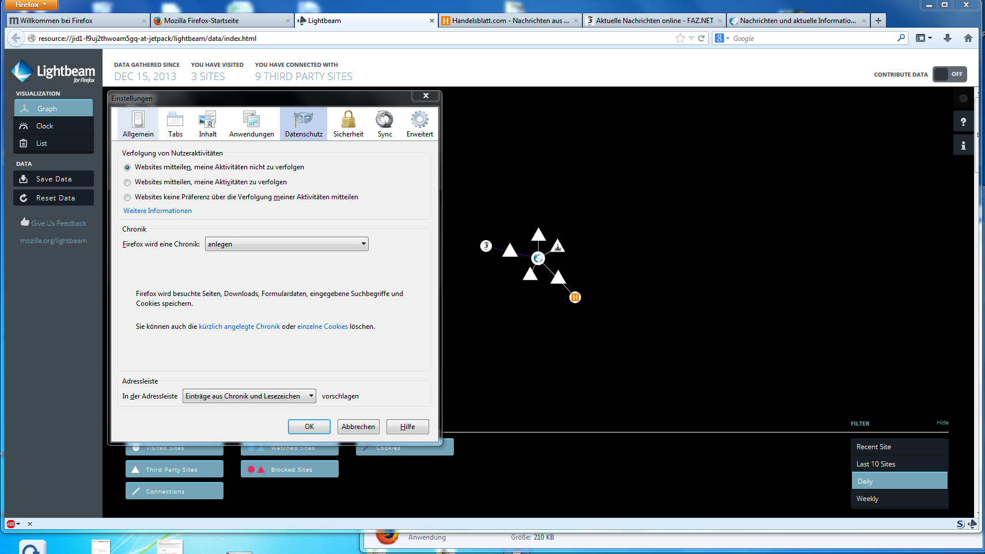
Task: Switch to Handelsblatt.com tab
Action: [x=510, y=21]
